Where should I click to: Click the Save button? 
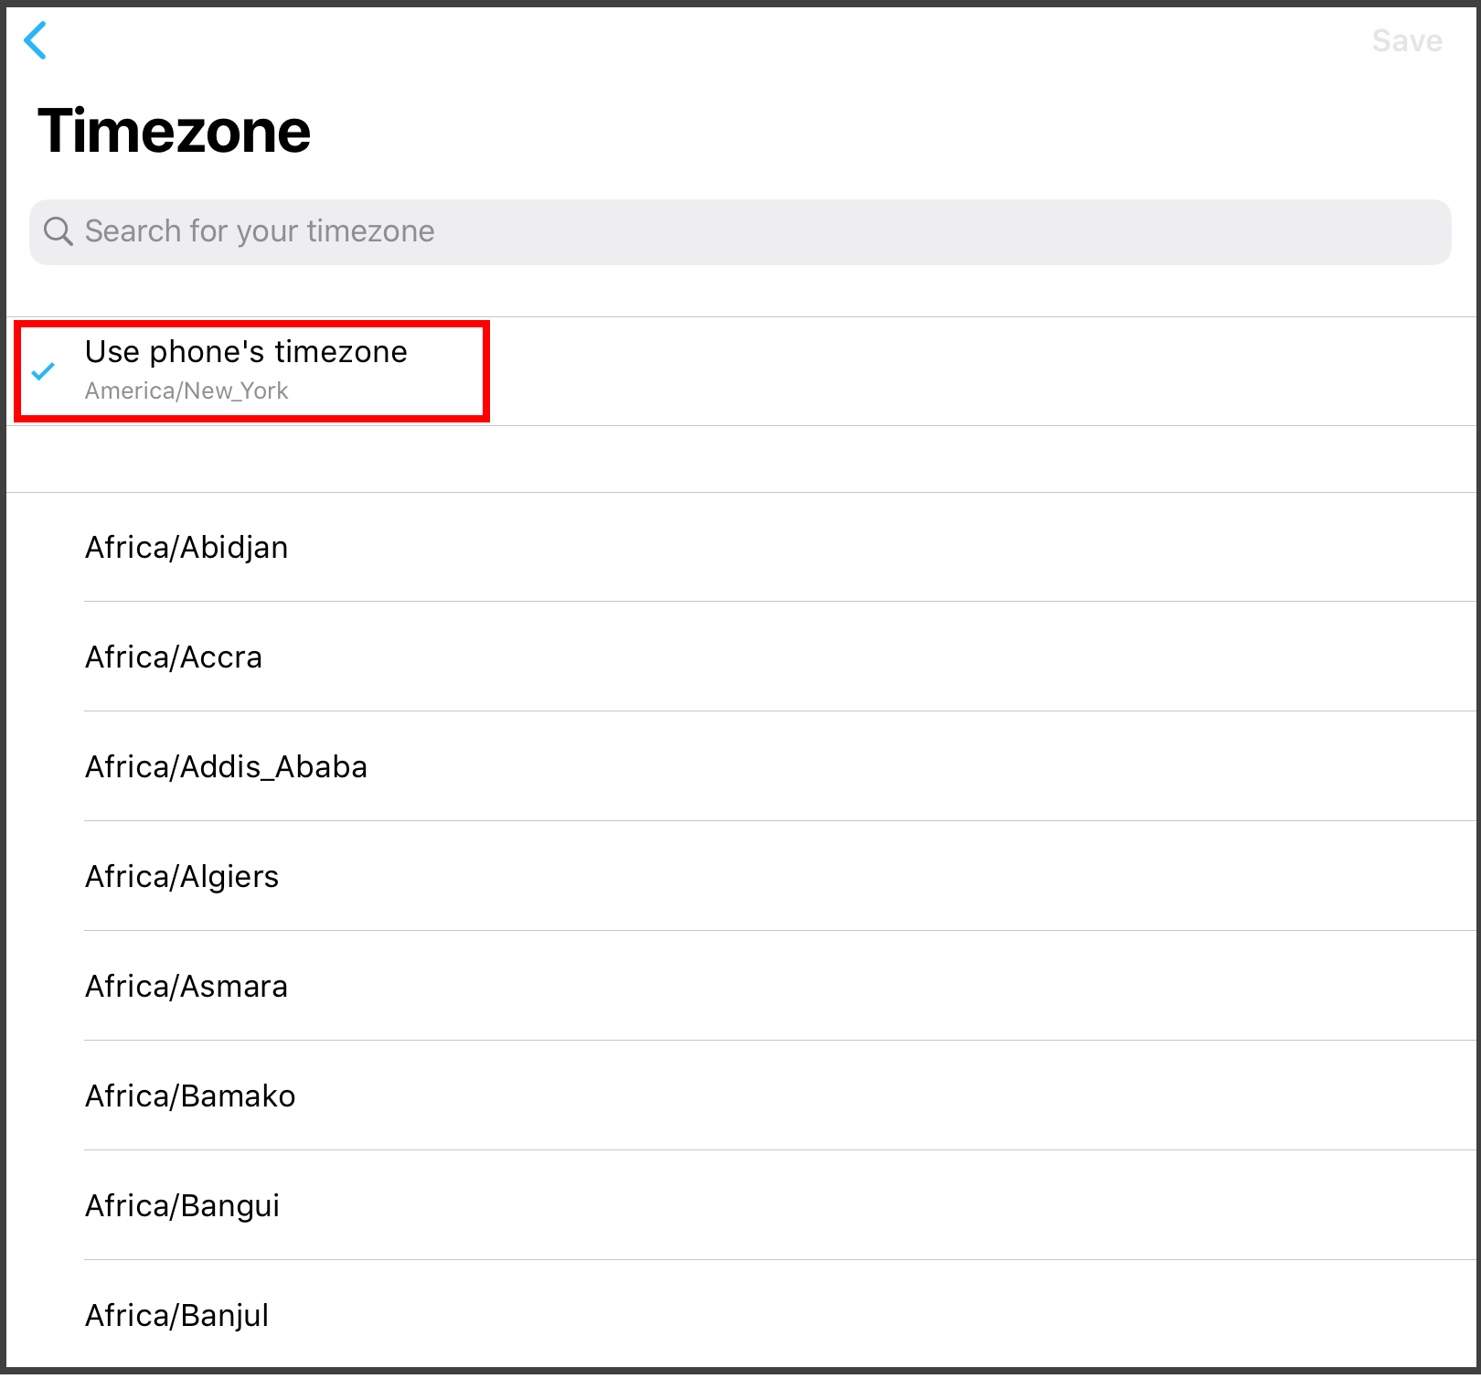click(1407, 41)
